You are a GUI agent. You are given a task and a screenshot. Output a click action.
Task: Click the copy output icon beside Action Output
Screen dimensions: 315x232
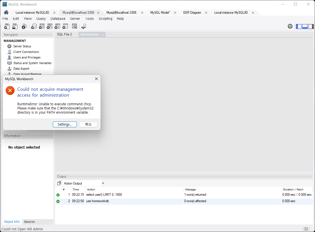tap(59, 183)
